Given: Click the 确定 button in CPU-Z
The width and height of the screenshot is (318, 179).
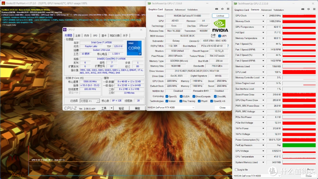Looking at the screenshot, I should click(x=138, y=108).
